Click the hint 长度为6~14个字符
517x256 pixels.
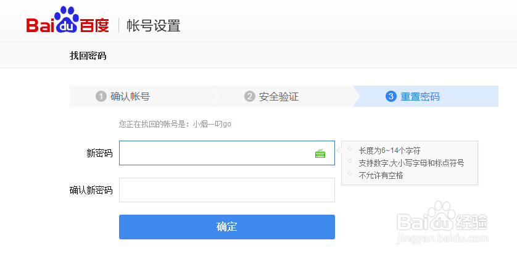click(389, 151)
